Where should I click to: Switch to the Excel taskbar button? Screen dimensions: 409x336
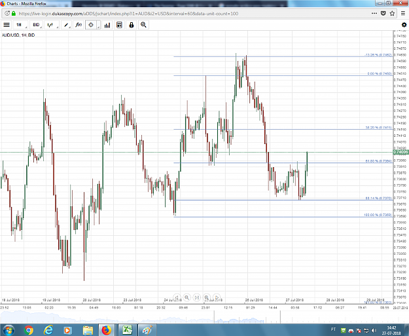[128, 330]
